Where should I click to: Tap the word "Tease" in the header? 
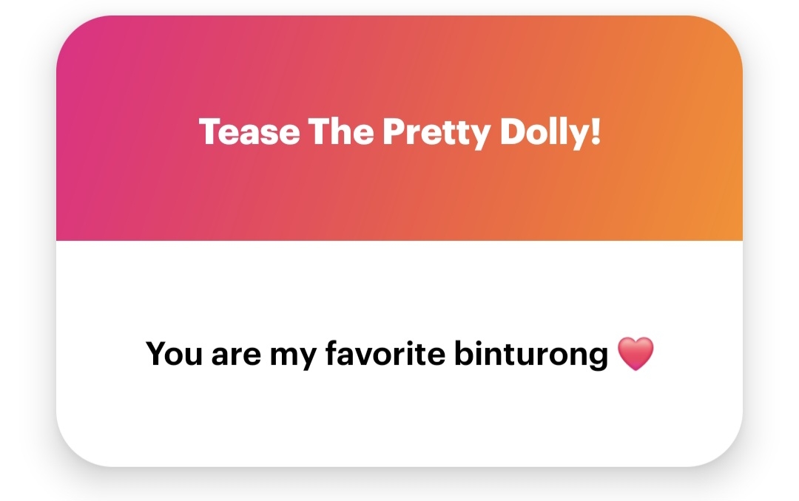(249, 132)
